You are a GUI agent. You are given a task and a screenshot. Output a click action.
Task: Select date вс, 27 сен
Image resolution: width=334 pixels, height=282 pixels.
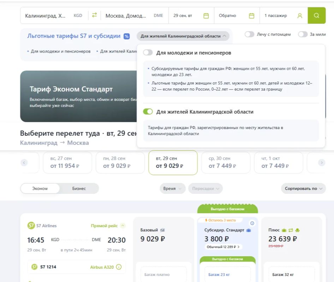67,163
